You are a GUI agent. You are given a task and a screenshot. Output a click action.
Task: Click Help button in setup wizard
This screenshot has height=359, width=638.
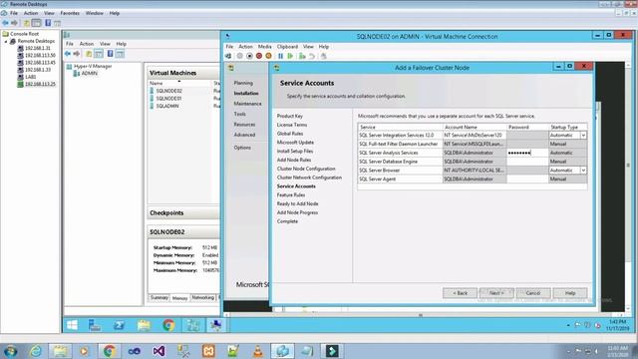(x=570, y=293)
